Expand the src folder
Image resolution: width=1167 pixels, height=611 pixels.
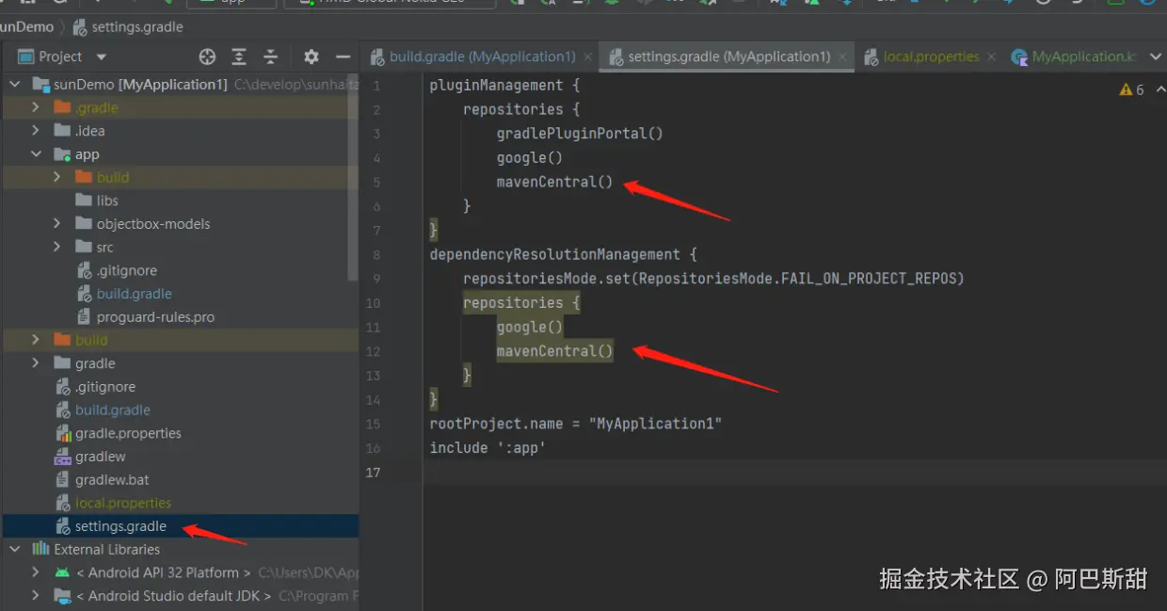pos(57,247)
